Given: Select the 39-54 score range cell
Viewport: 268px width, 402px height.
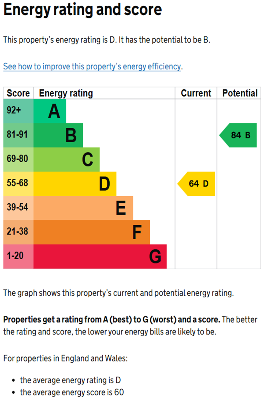Looking at the screenshot, I should 18,208.
